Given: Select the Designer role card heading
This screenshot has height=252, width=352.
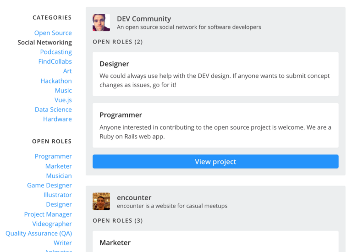Looking at the screenshot, I should [x=114, y=64].
